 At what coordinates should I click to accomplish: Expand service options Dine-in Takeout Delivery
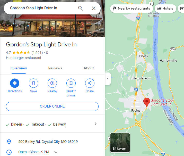(x=52, y=124)
